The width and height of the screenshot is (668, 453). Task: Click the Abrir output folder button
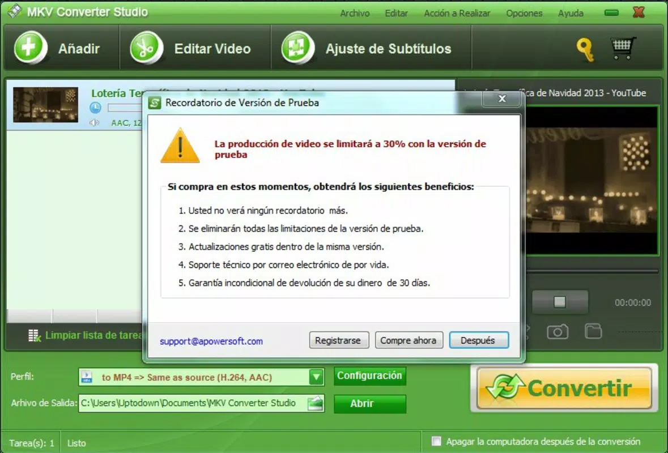click(x=370, y=404)
